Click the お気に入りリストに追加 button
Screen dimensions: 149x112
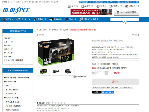[x=101, y=87]
